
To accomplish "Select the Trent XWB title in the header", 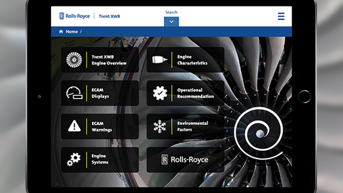I will pyautogui.click(x=110, y=17).
